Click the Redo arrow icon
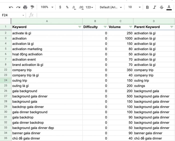Screen dimensions: 175x141 coord(18,7)
